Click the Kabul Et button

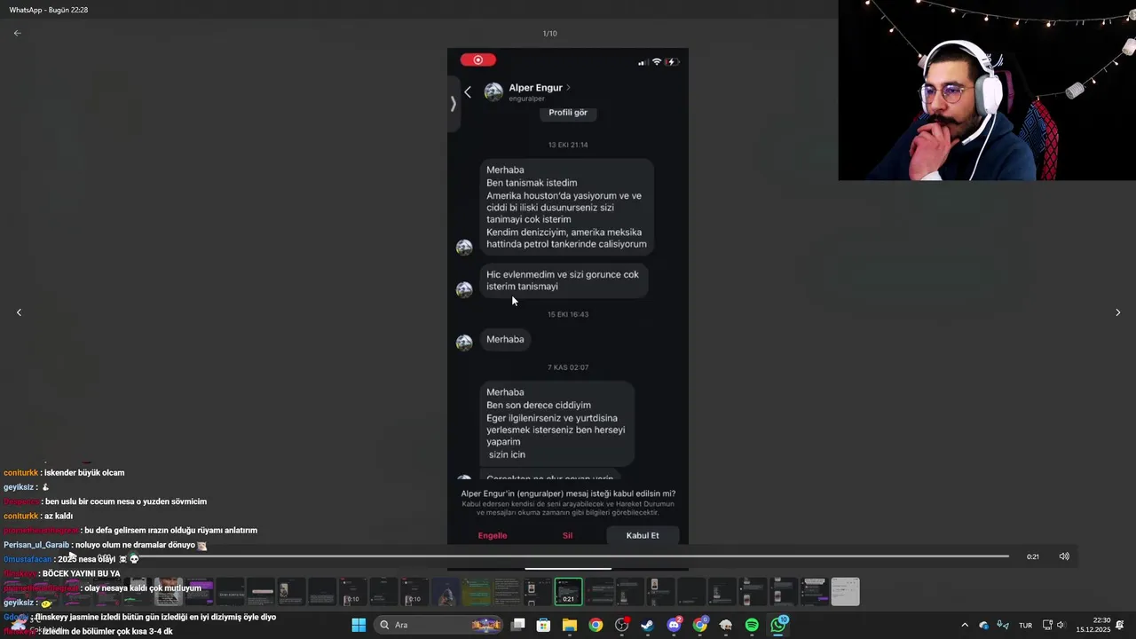pyautogui.click(x=643, y=535)
